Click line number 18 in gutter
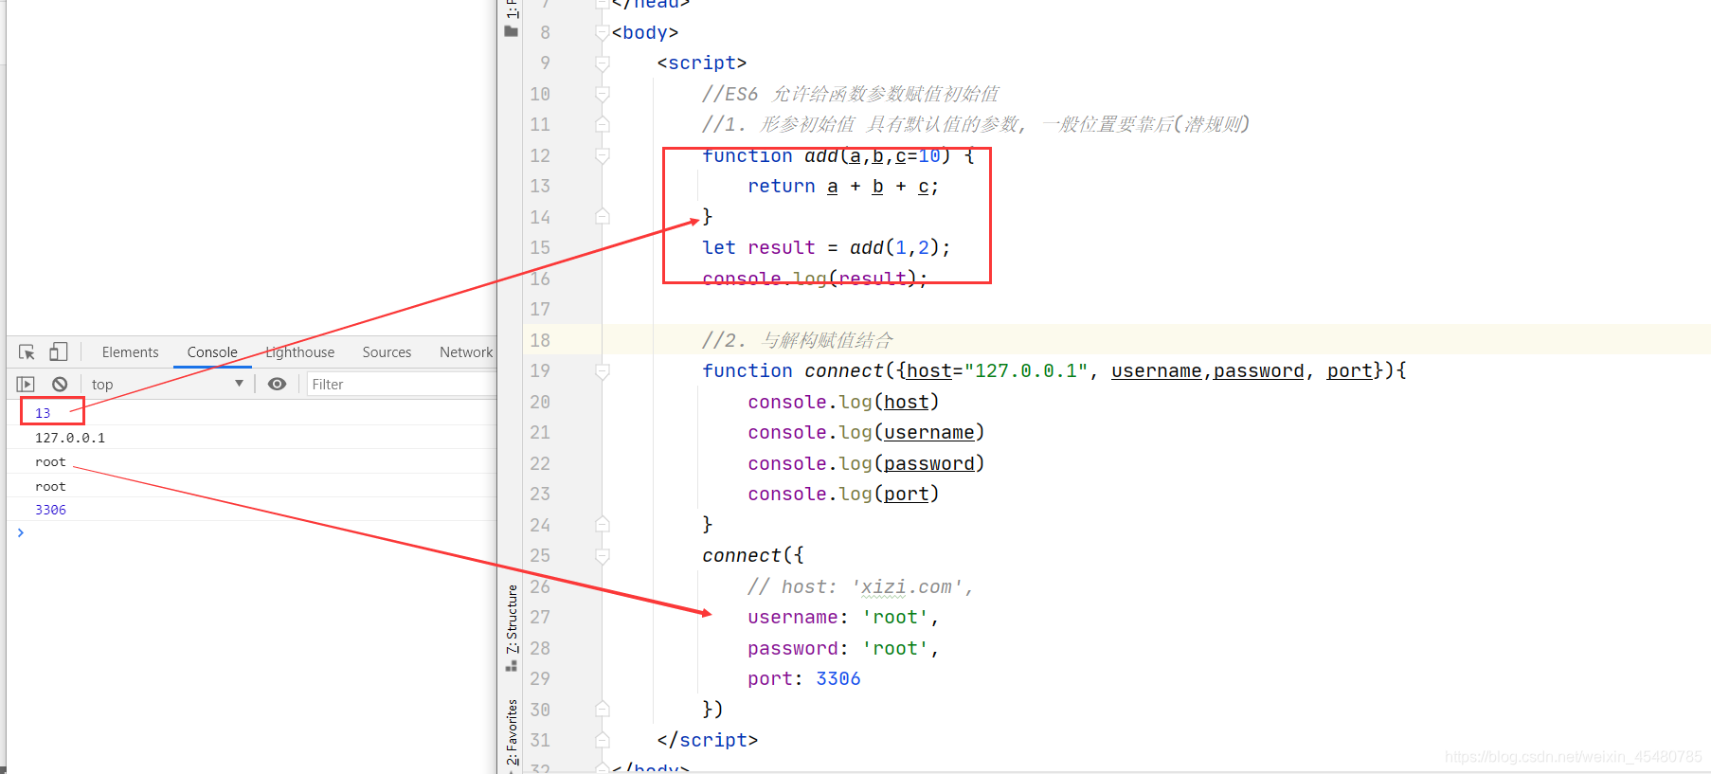This screenshot has width=1711, height=774. 540,340
